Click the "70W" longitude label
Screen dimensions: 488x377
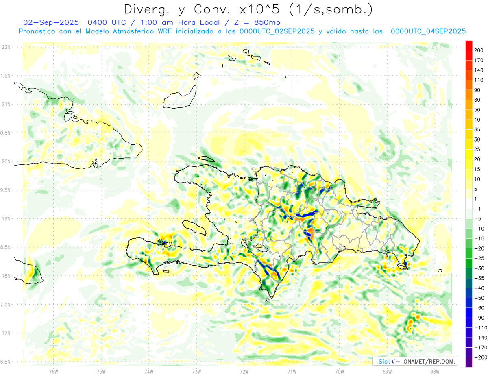tap(340, 372)
